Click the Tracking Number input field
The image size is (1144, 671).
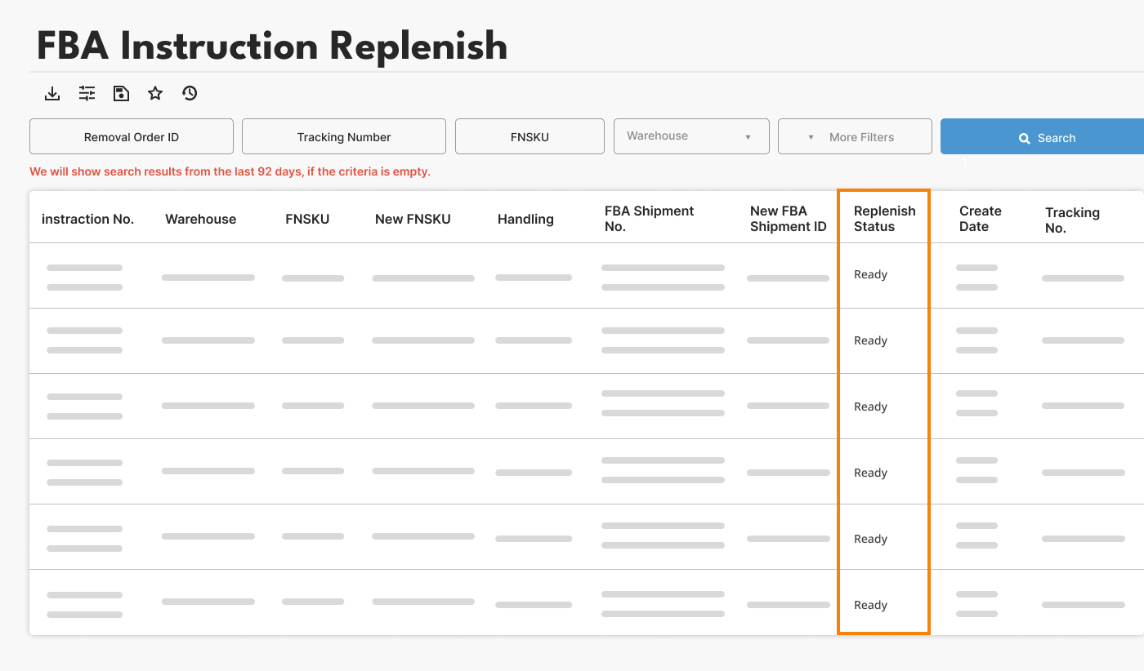coord(344,137)
